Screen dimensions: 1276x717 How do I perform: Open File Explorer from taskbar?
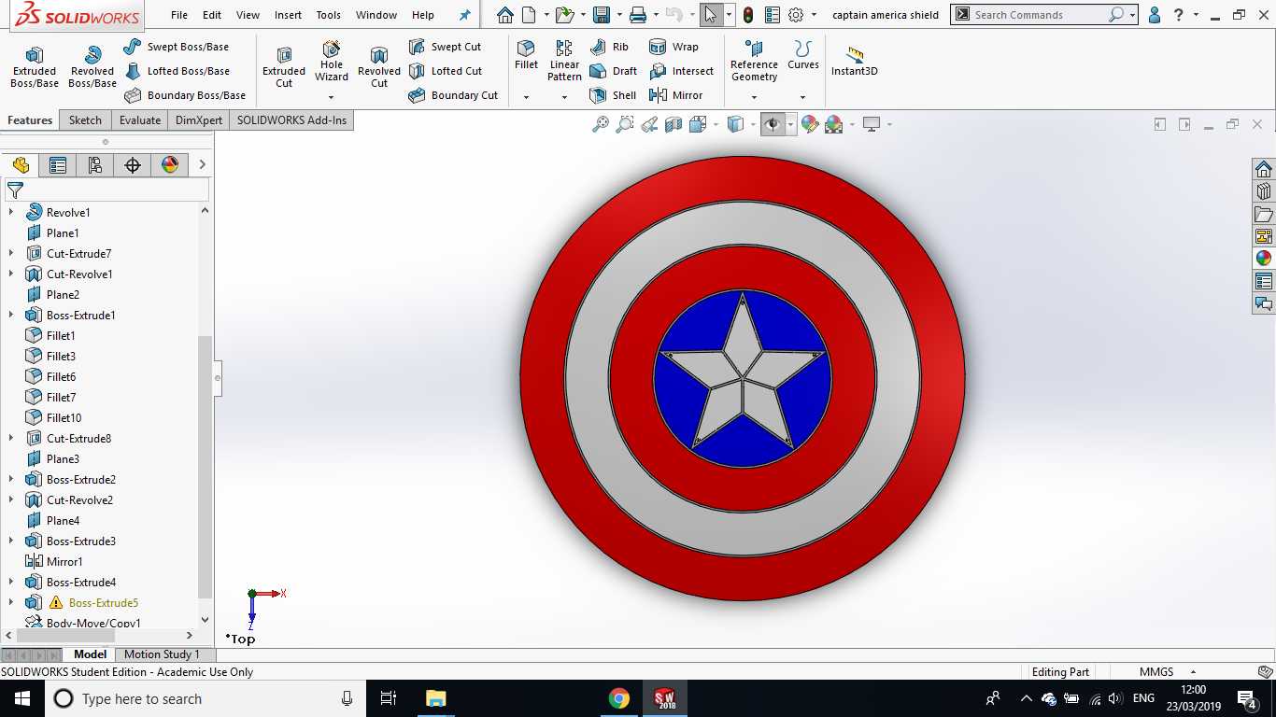[435, 698]
